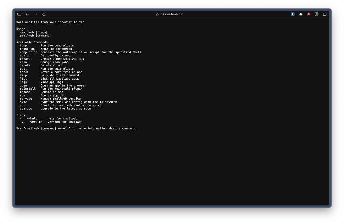
Task: Go forward using the right arrow
Action: (36, 14)
